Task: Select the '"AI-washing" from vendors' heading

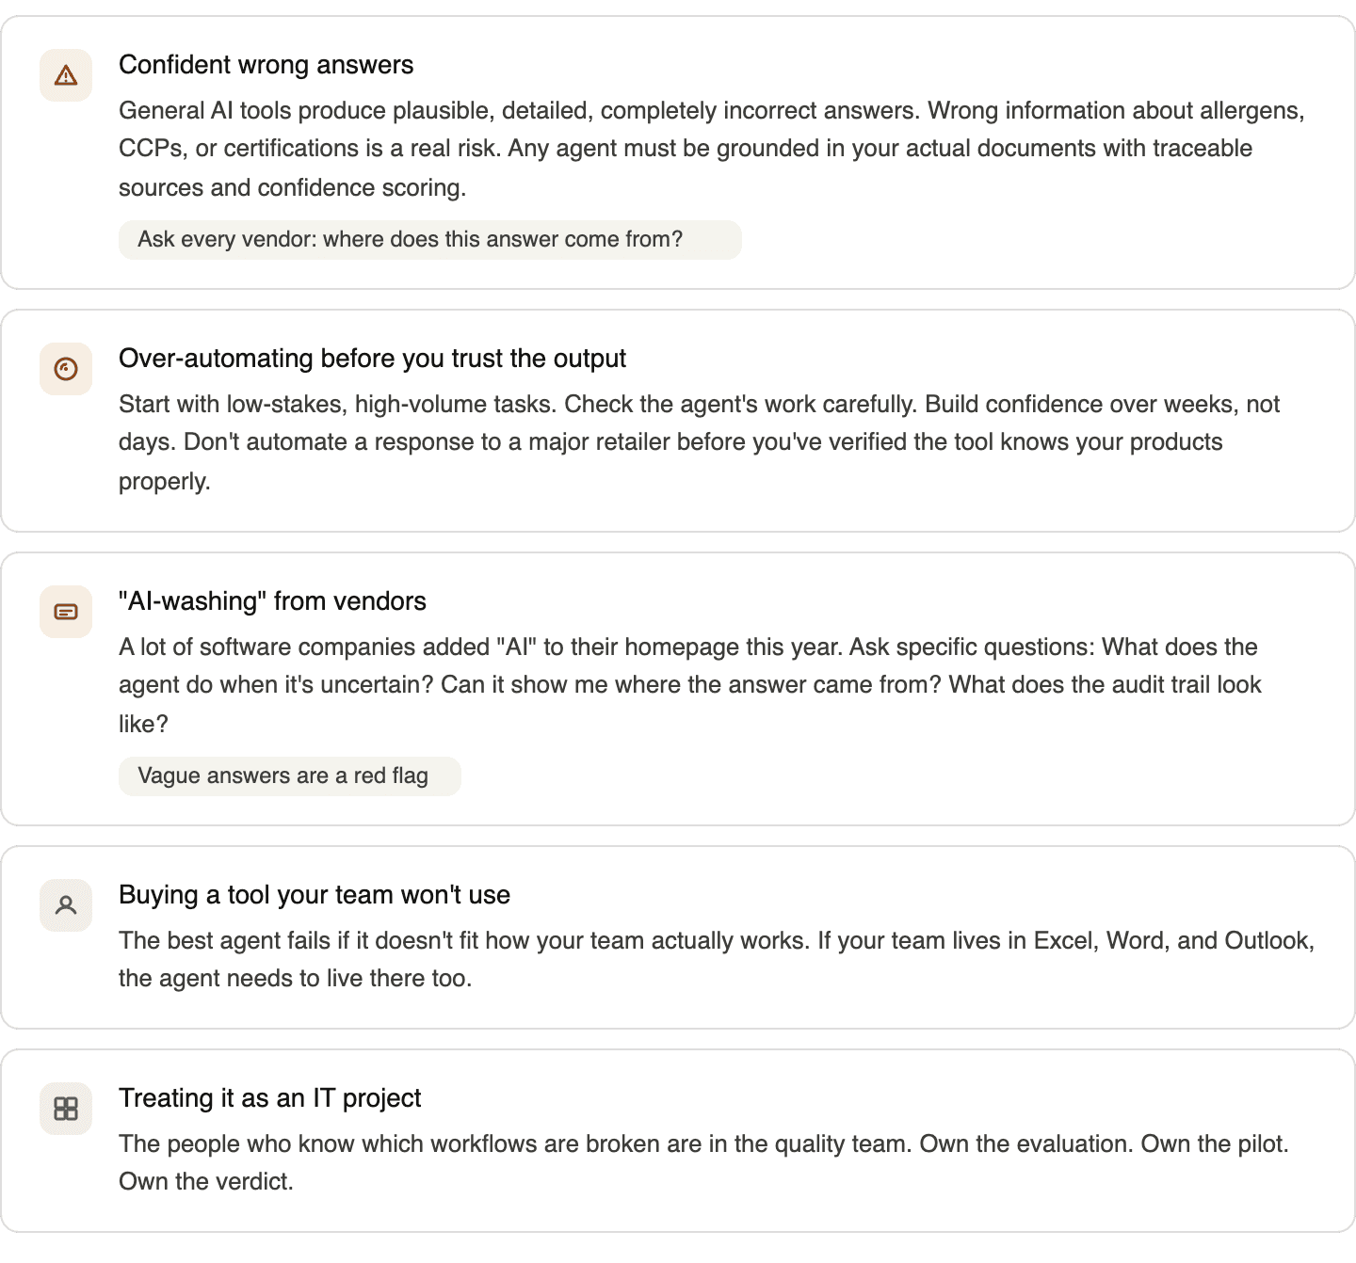Action: tap(272, 601)
